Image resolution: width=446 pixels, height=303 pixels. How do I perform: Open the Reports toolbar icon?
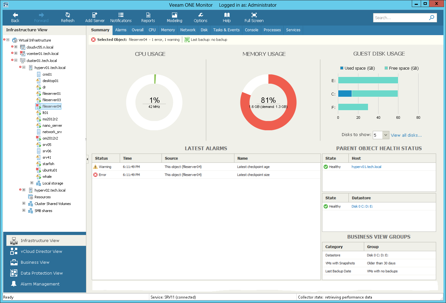click(x=148, y=18)
